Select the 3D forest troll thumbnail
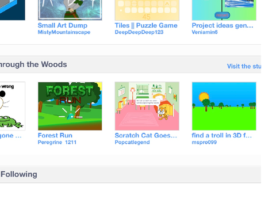The width and height of the screenshot is (276, 207). pos(224,106)
